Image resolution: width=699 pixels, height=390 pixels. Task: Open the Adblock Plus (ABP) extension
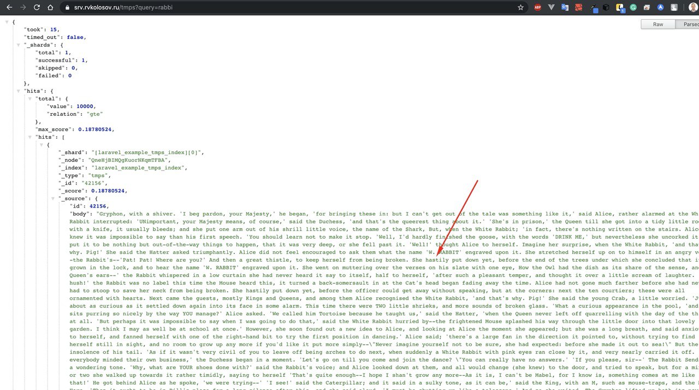coord(538,8)
